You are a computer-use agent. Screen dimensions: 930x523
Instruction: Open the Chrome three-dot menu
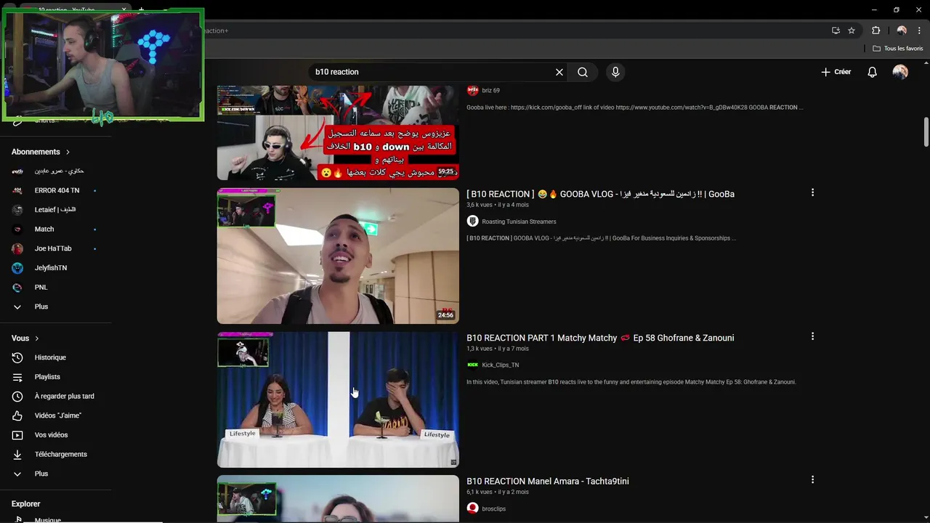pos(919,31)
